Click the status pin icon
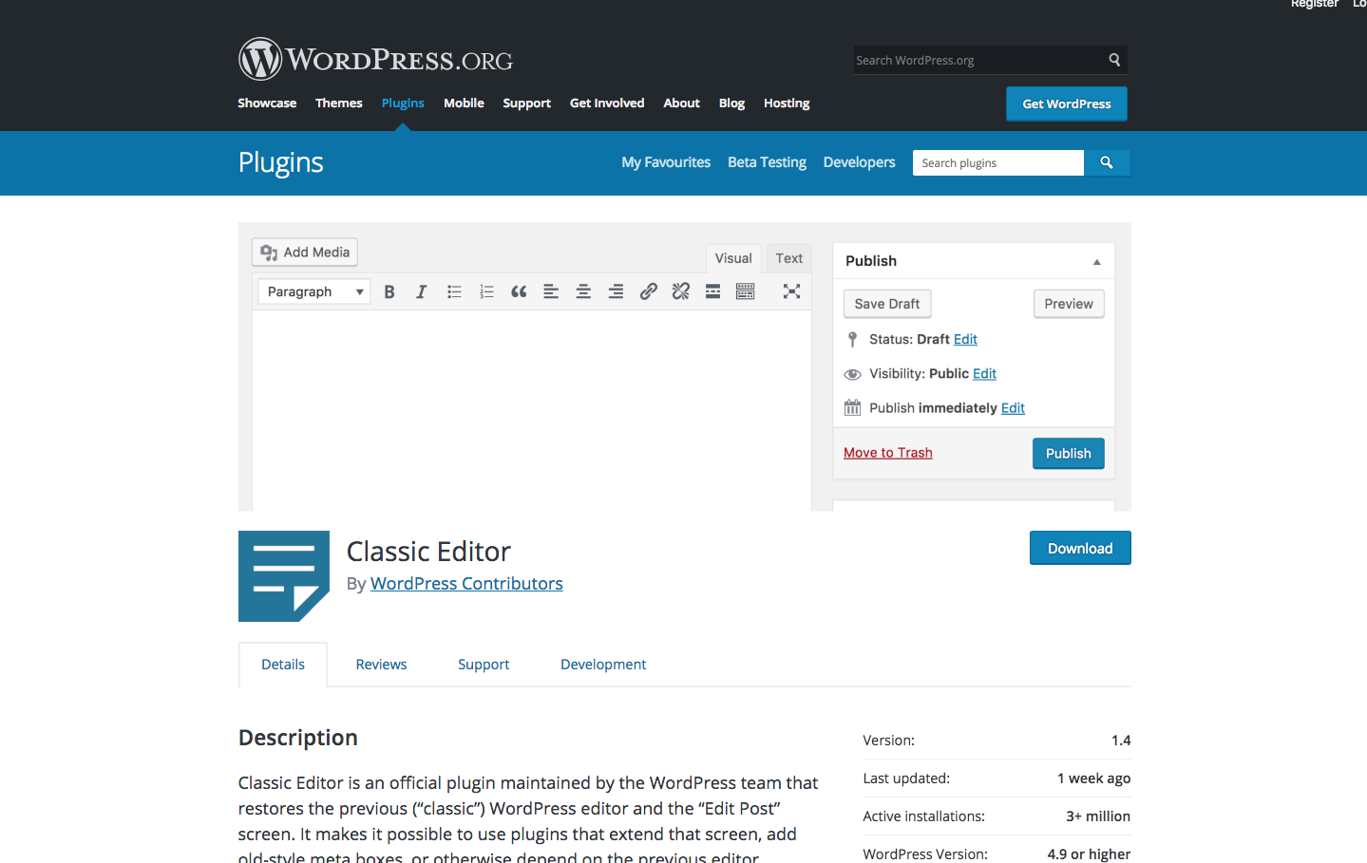This screenshot has height=863, width=1367. click(x=852, y=339)
